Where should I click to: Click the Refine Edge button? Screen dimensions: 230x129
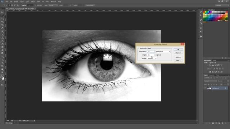(x=90, y=5)
